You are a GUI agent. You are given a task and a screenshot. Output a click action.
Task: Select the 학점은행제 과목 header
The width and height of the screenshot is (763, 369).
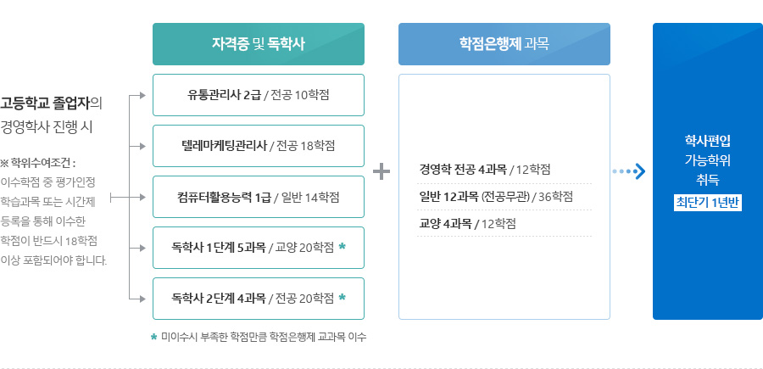[504, 44]
